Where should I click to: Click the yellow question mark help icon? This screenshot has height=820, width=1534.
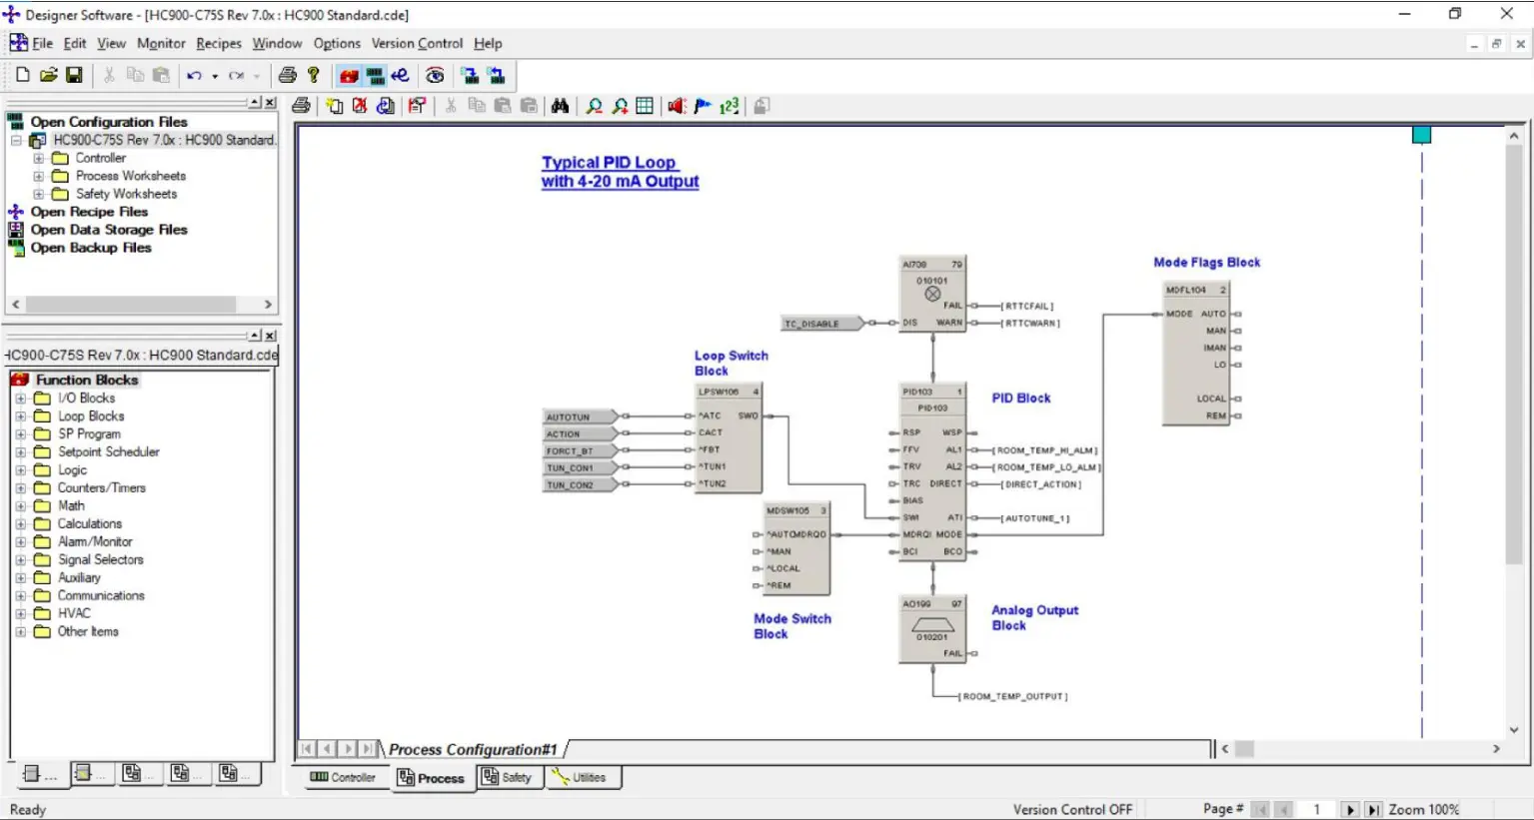[314, 75]
